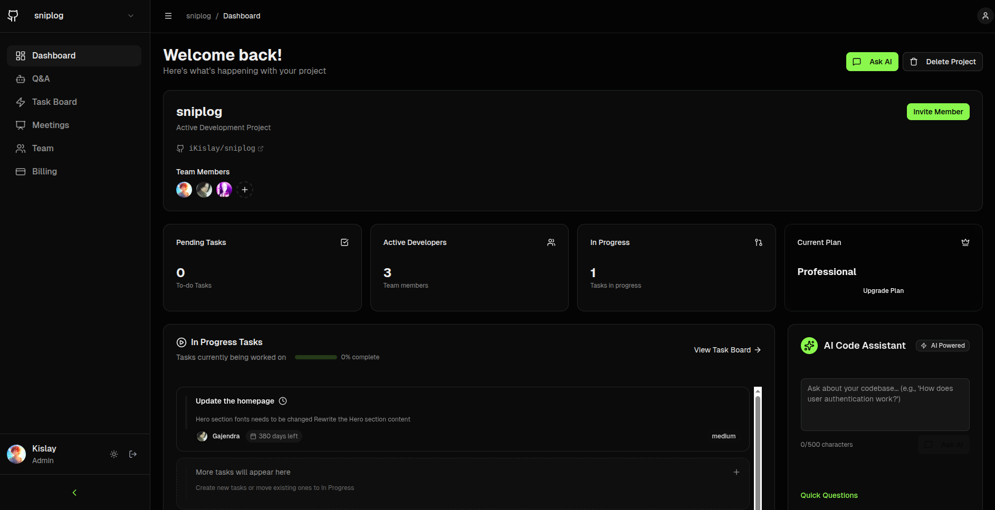Image resolution: width=995 pixels, height=510 pixels.
Task: Click the git branch icon on In Progress card
Action: click(758, 242)
